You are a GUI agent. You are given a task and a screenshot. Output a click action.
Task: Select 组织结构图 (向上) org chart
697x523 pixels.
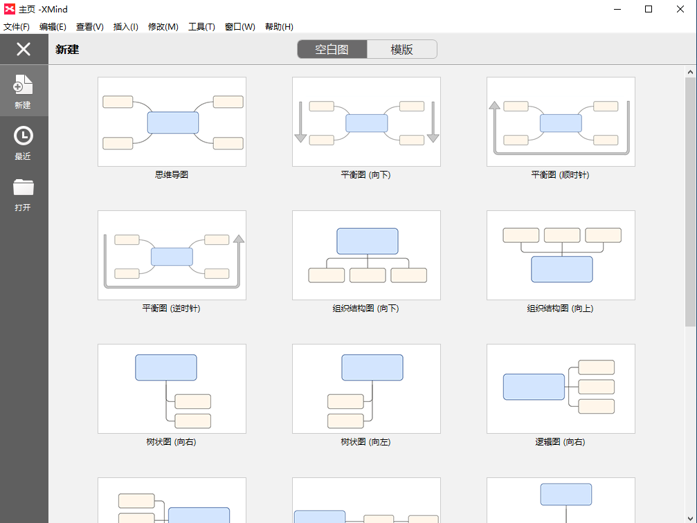[561, 255]
